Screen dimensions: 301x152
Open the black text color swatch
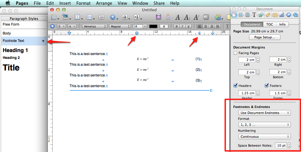point(153,26)
